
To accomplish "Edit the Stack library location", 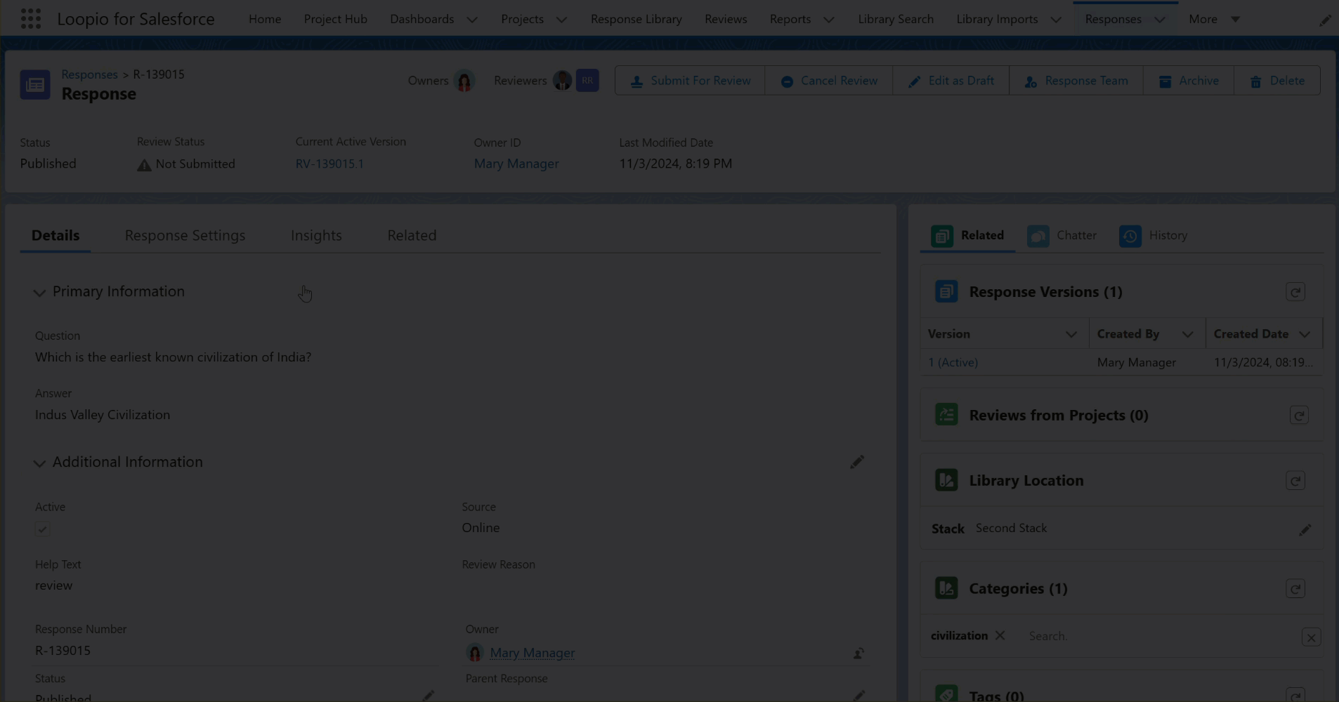I will click(x=1305, y=530).
